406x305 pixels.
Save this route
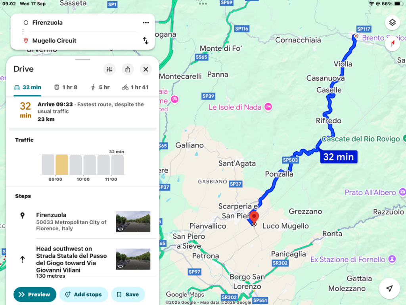[x=128, y=294]
